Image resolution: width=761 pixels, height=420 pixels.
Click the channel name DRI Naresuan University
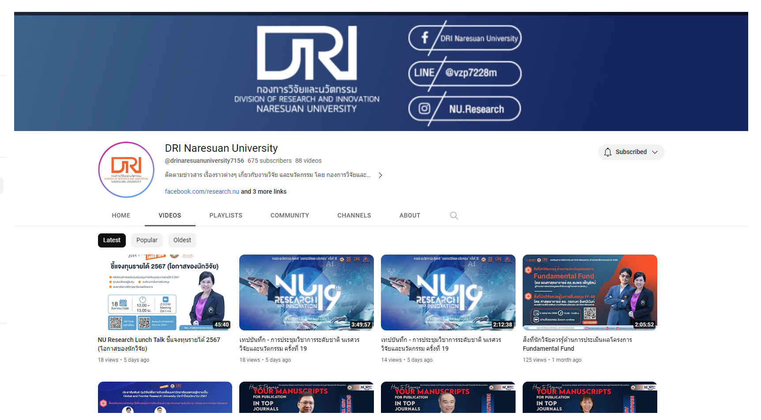[221, 148]
